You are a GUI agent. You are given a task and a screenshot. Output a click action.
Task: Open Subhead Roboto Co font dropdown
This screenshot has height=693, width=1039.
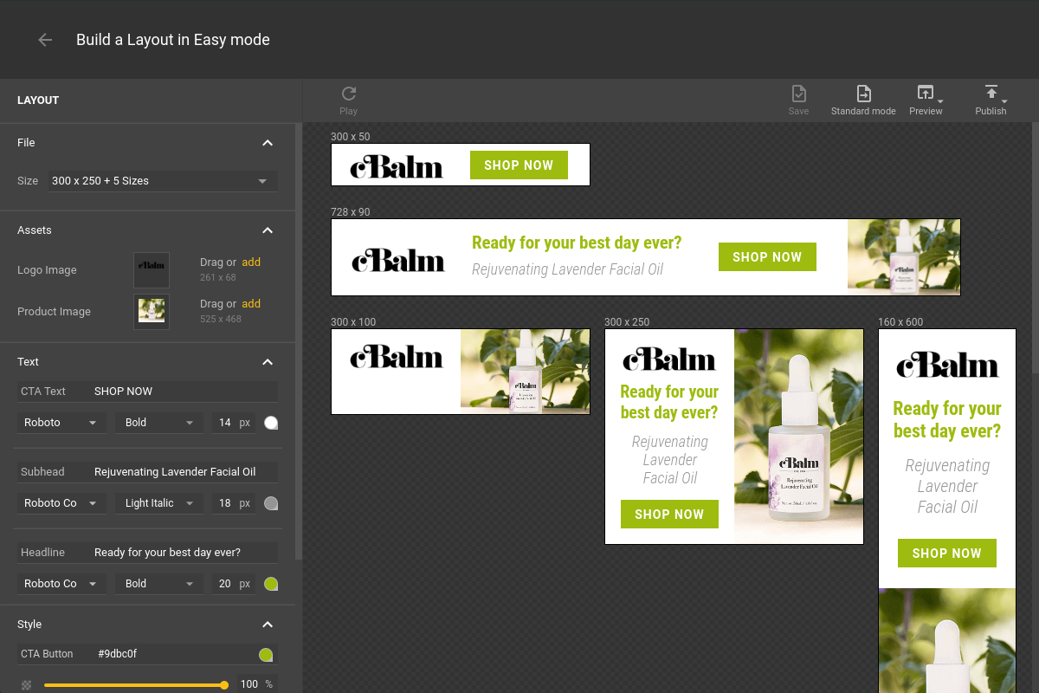[x=61, y=503]
